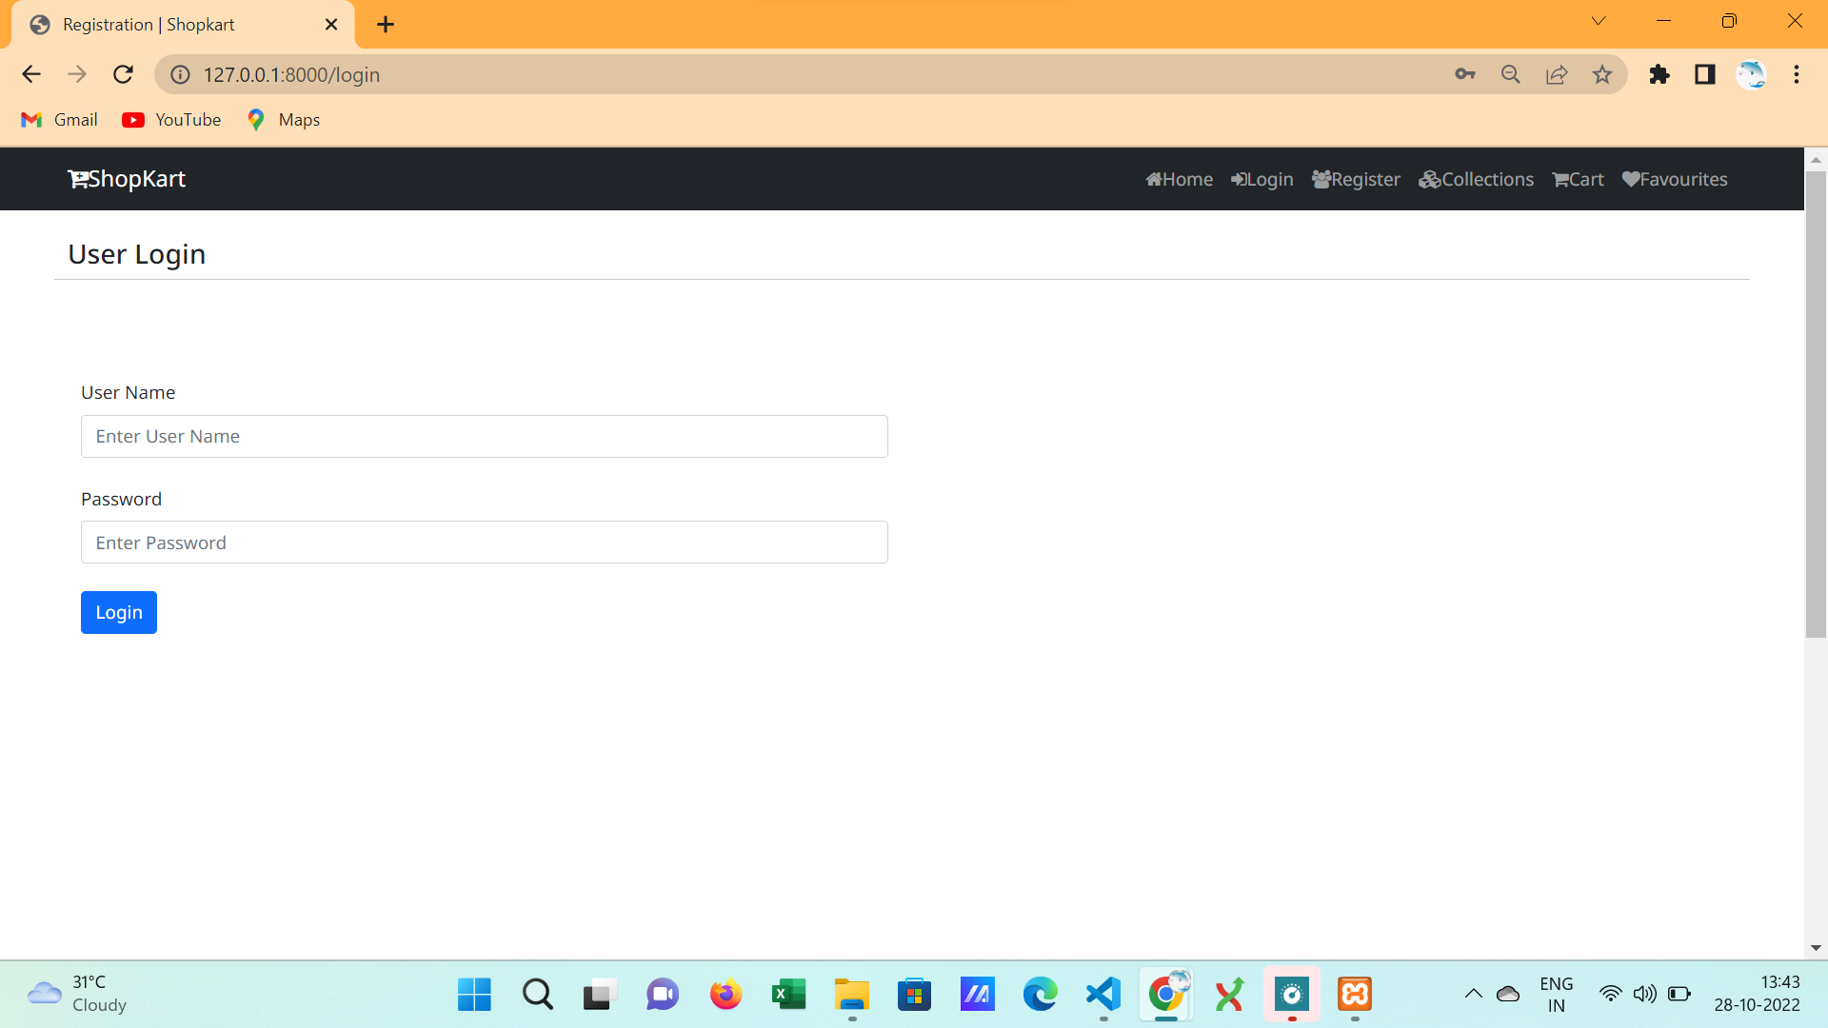Open the password manager key icon
The width and height of the screenshot is (1828, 1028).
[x=1465, y=74]
